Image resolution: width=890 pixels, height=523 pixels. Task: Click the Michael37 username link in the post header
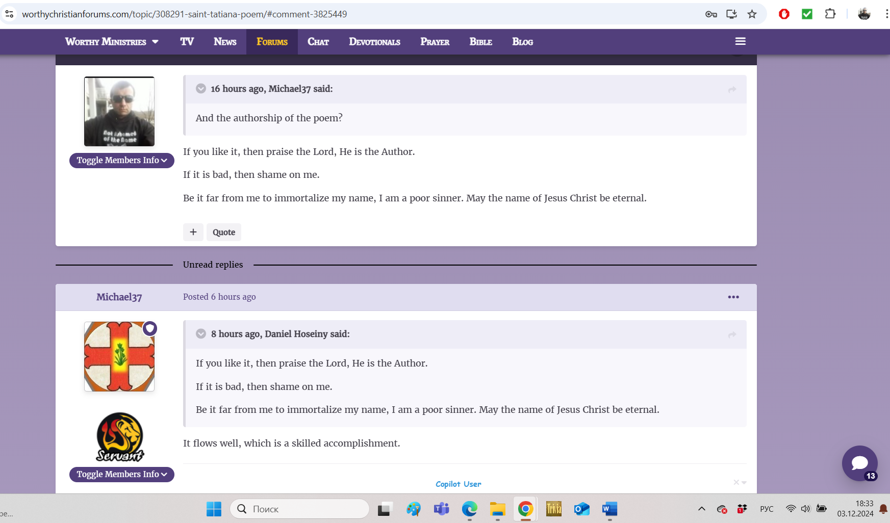pos(119,297)
